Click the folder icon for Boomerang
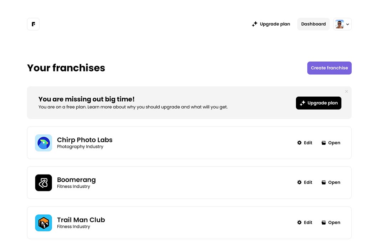Screen dimensions: 378x241 [324, 183]
